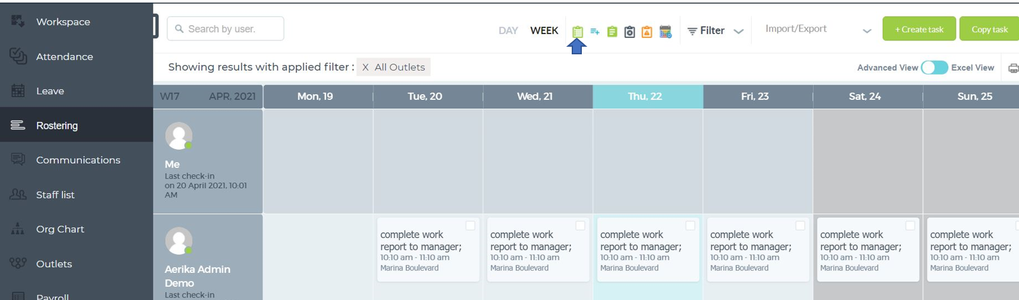Click the Copy task button
This screenshot has height=300, width=1019.
coord(989,29)
